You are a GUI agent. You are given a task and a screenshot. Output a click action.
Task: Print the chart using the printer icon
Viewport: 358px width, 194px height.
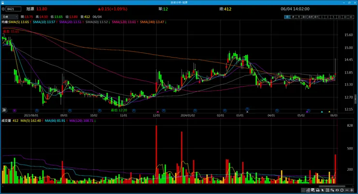coord(318,190)
